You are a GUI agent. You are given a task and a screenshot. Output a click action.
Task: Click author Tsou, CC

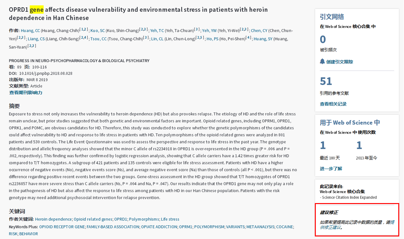[x=98, y=39]
